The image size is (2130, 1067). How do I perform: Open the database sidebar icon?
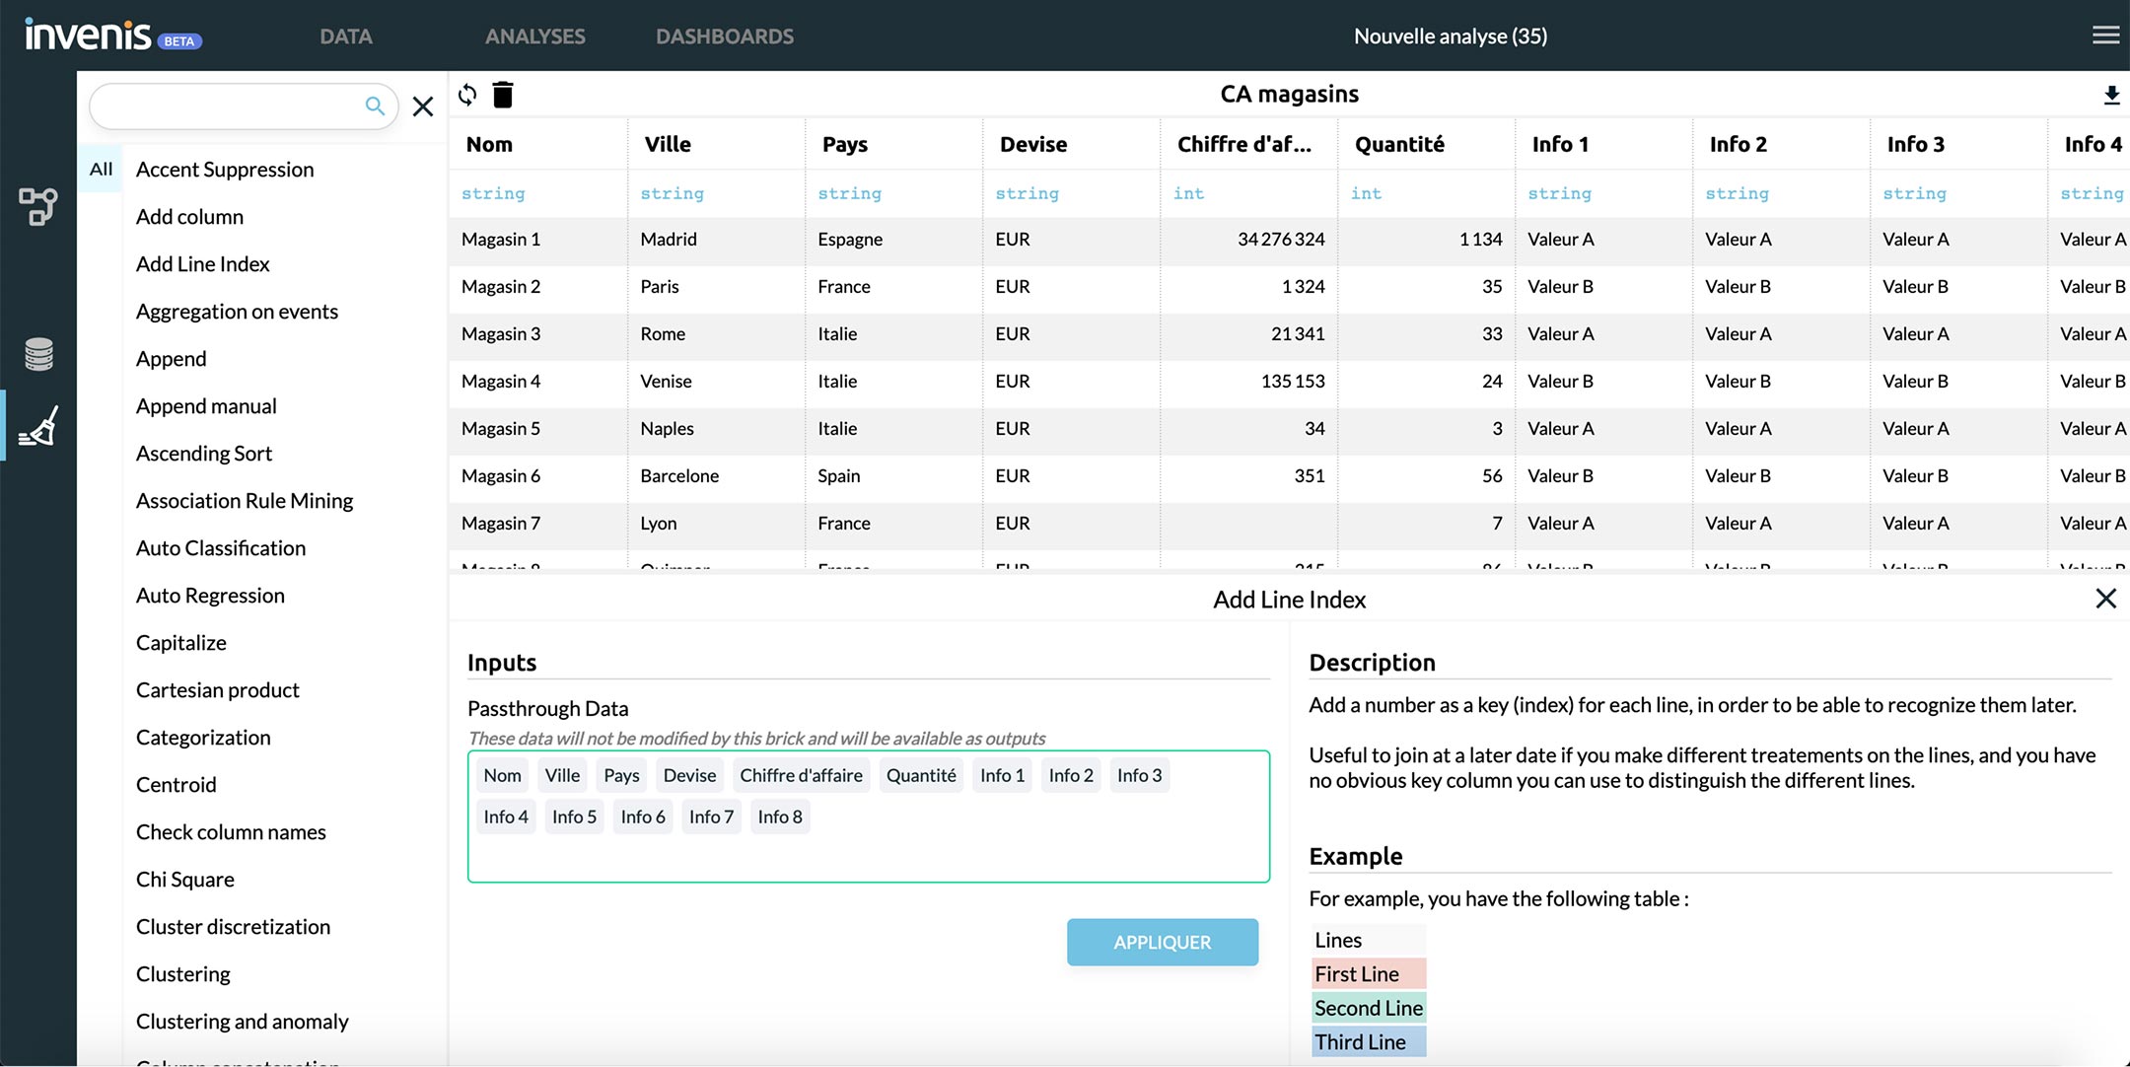pos(37,353)
